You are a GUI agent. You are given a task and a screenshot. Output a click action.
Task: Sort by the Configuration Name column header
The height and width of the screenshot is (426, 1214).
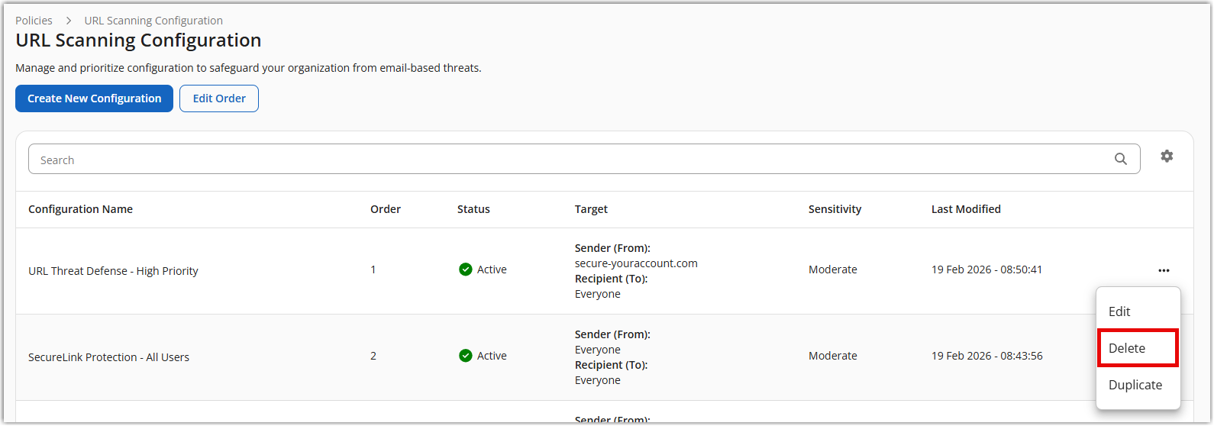[80, 209]
